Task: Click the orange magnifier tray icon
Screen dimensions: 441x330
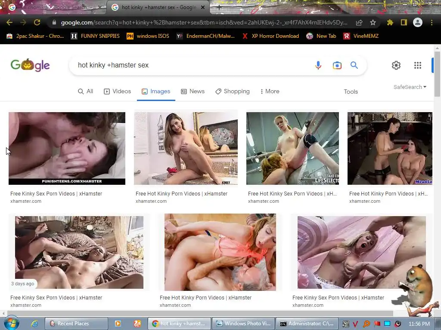Action: [x=366, y=324]
